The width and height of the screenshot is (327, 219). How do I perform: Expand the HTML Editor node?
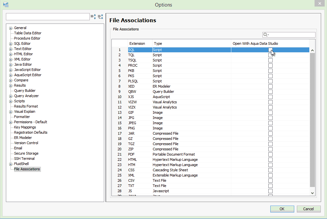pos(10,54)
